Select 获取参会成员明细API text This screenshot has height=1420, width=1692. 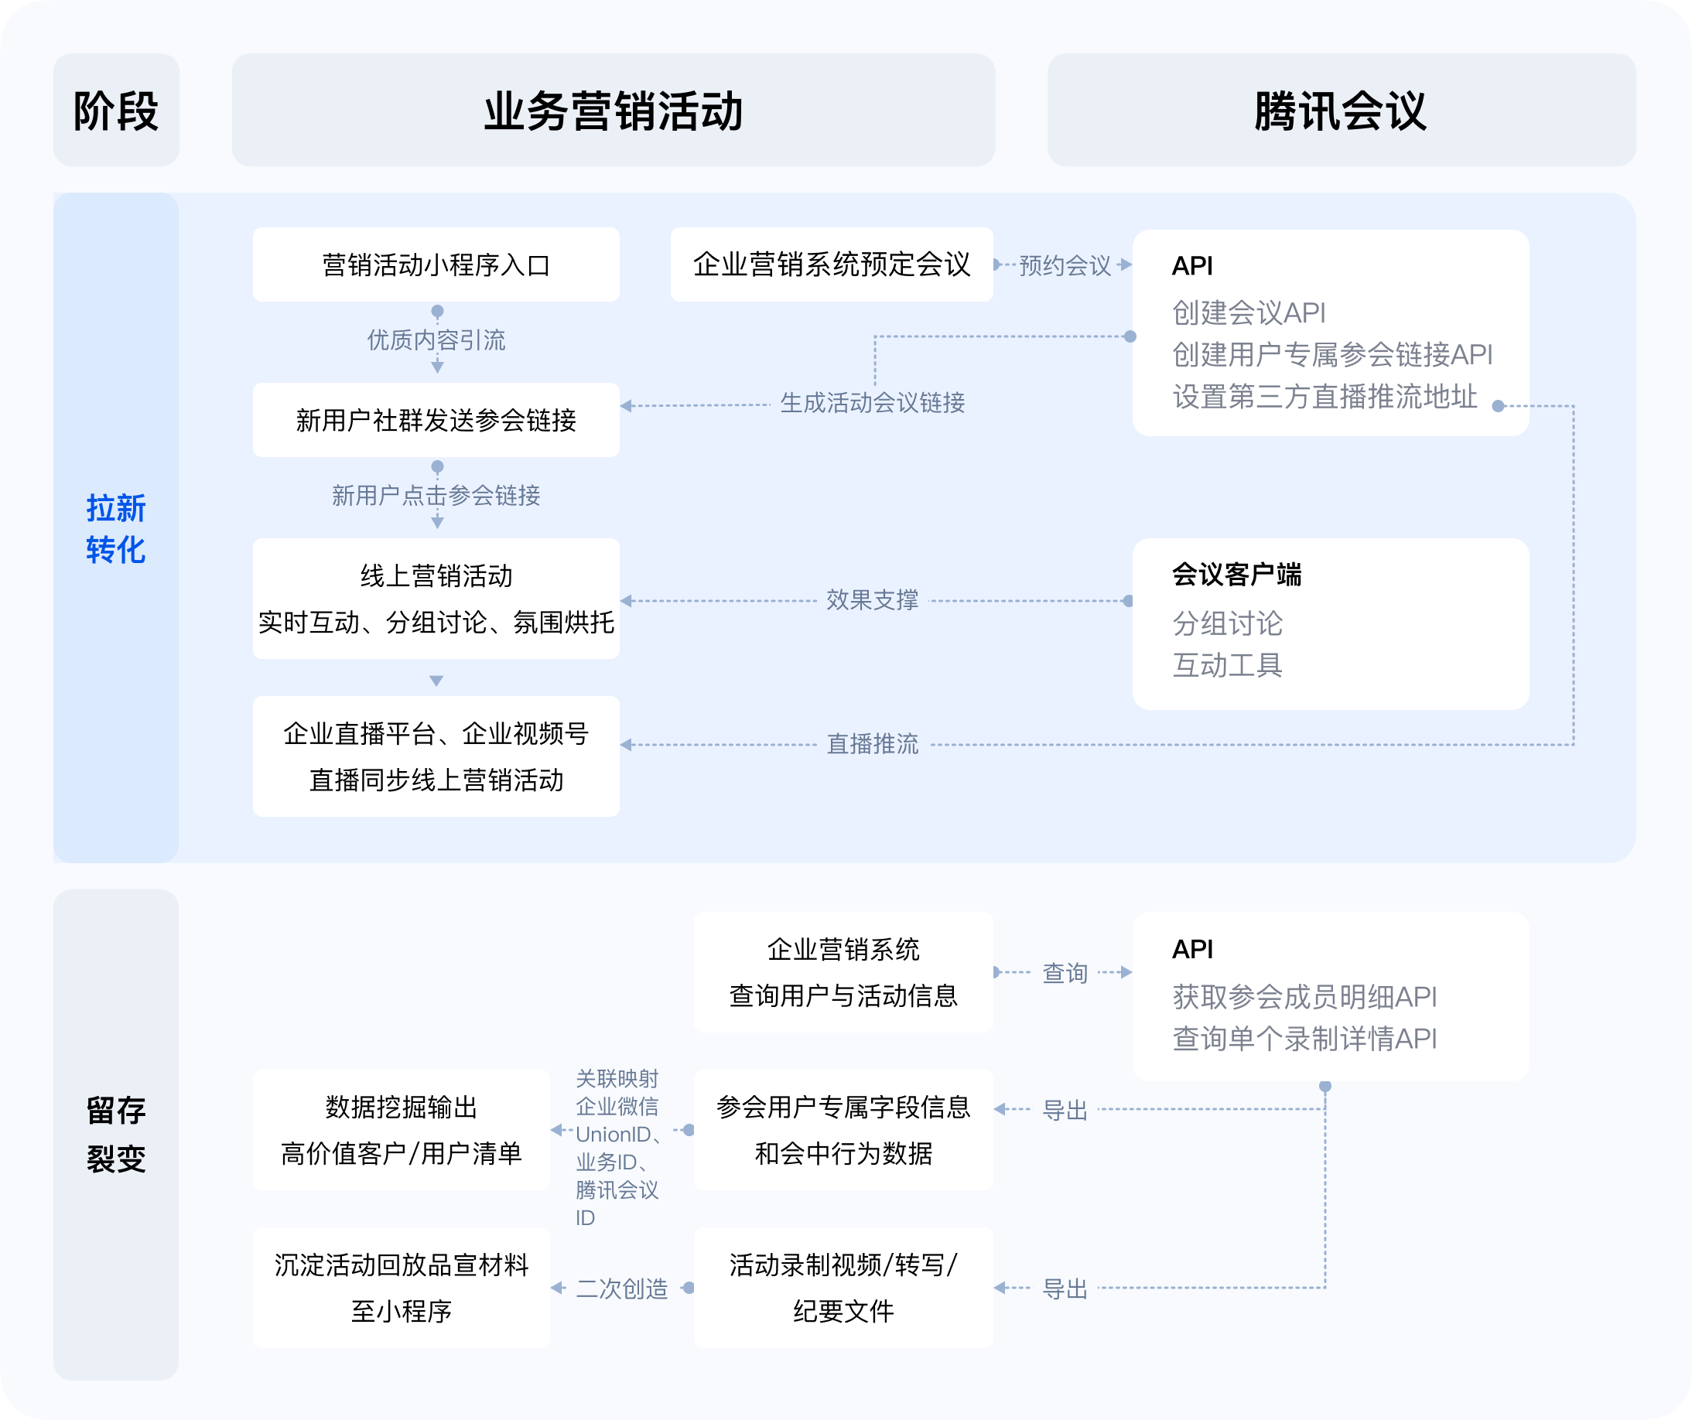[x=1304, y=996]
